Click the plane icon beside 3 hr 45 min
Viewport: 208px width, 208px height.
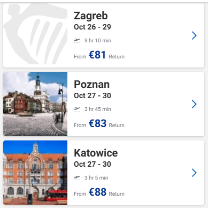click(77, 109)
